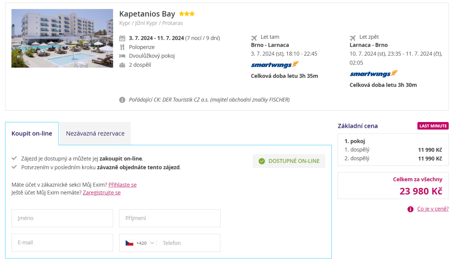Screen dimensions: 452x260
Task: Focus the Jméno input field
Action: [62, 218]
